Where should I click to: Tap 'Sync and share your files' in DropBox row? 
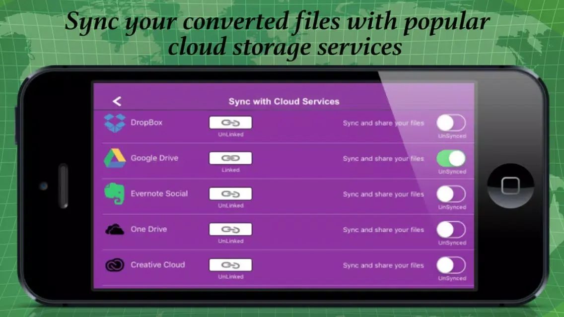tap(383, 123)
